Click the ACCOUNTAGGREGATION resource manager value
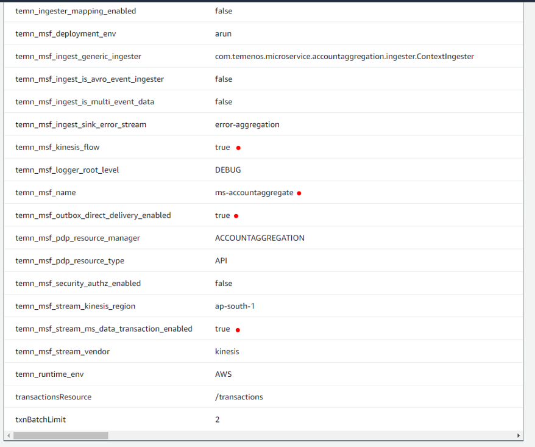 click(x=260, y=238)
